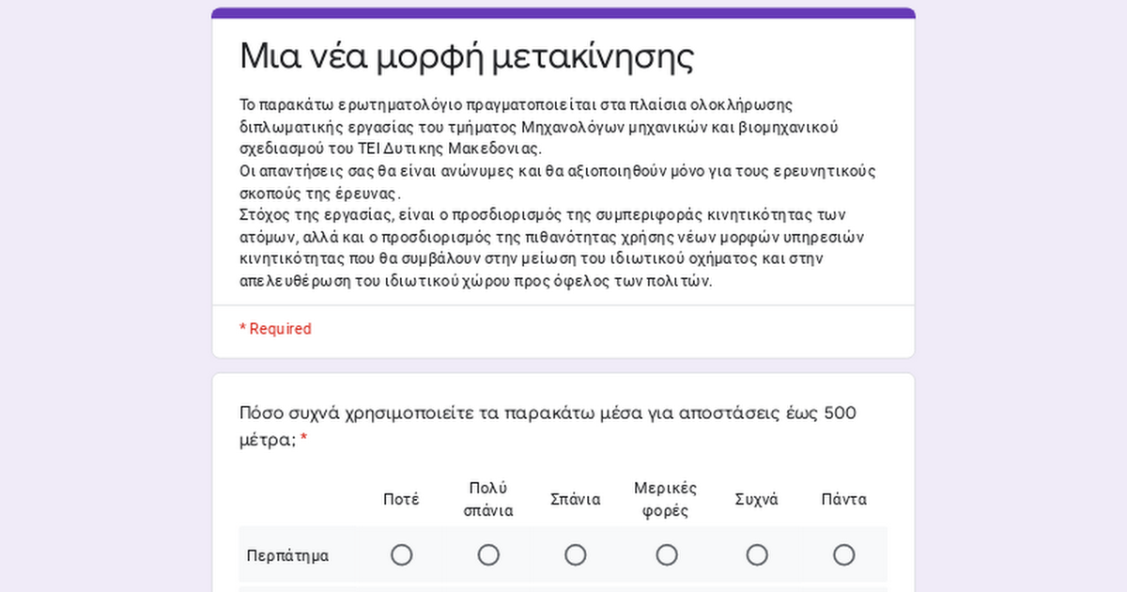Image resolution: width=1127 pixels, height=592 pixels.
Task: Click the 'Πάντα' column header label
Action: 844,499
